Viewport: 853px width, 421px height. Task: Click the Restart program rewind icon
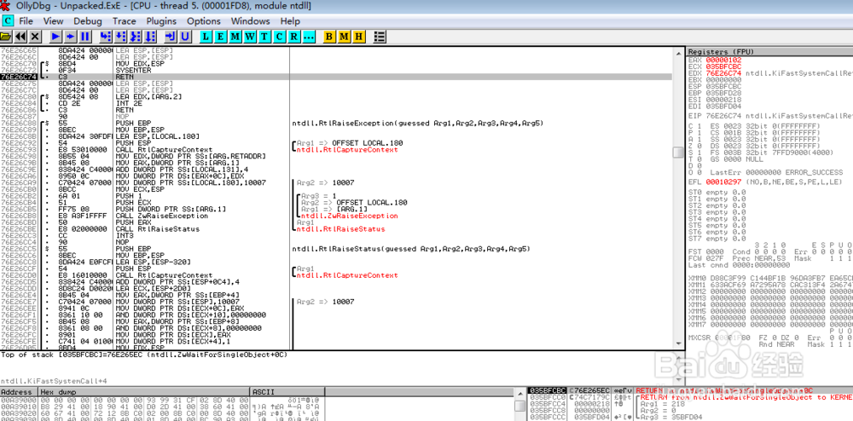[x=20, y=37]
